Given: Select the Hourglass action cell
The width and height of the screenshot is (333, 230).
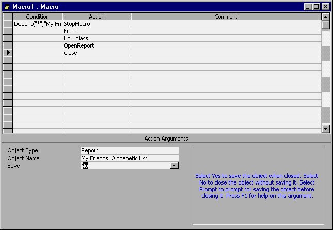Looking at the screenshot, I should coord(96,38).
